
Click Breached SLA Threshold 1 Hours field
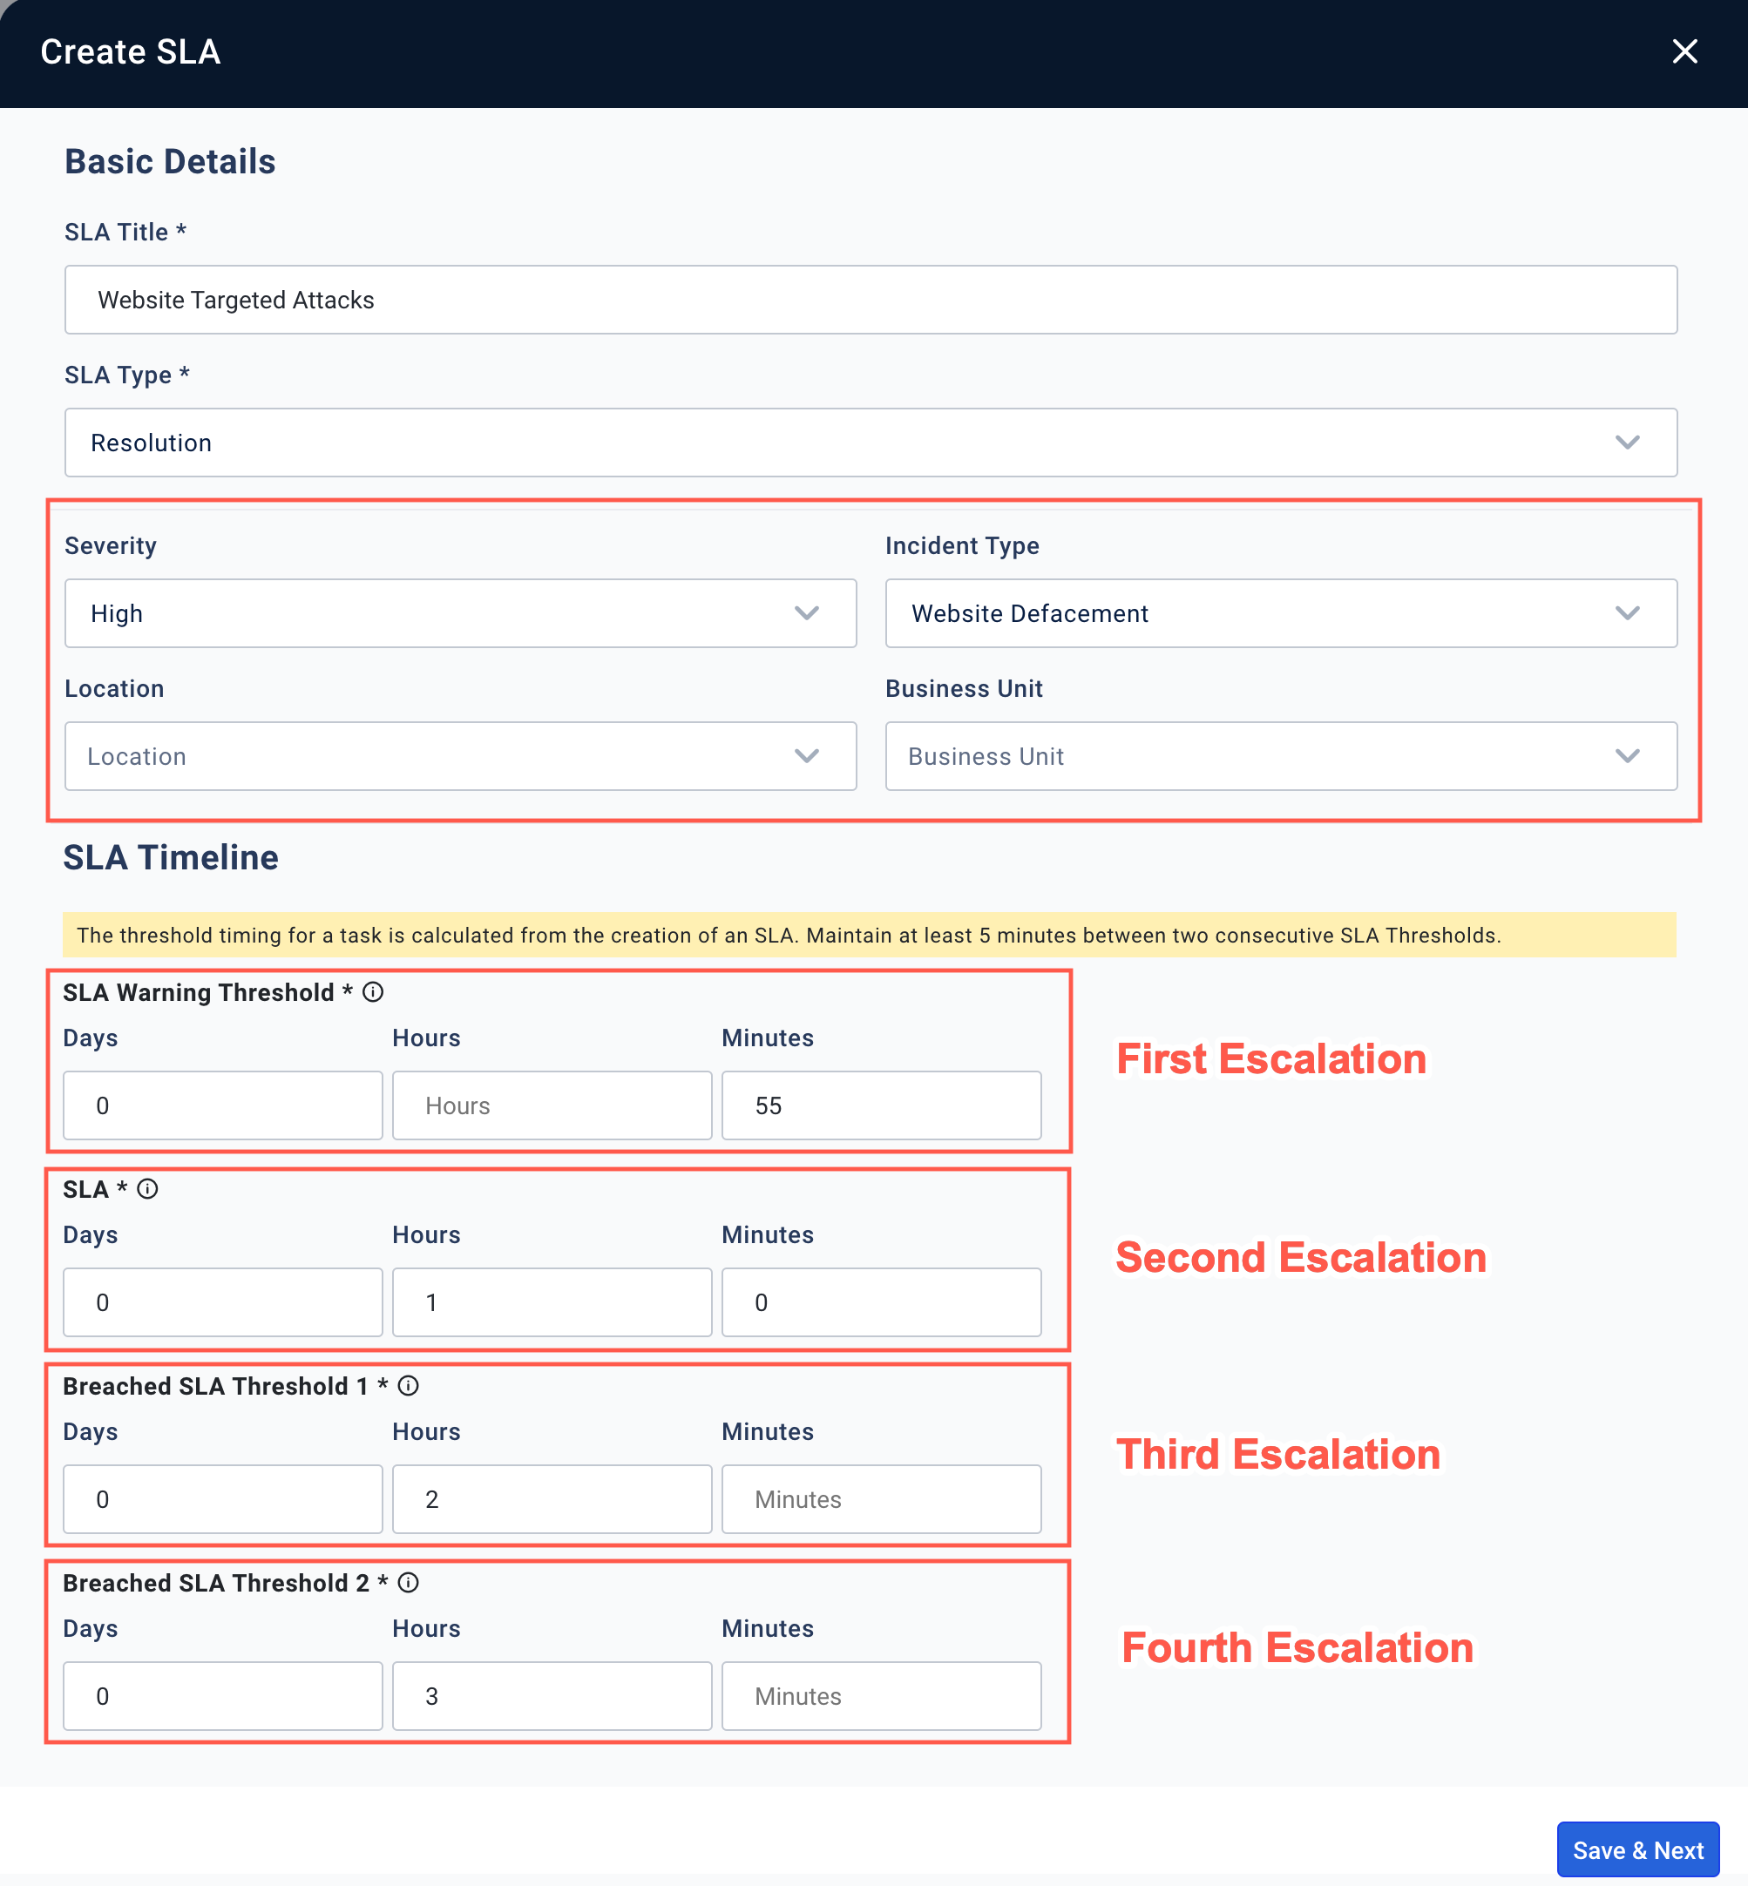coord(552,1498)
